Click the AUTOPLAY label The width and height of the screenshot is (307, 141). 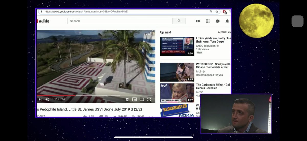(x=224, y=32)
